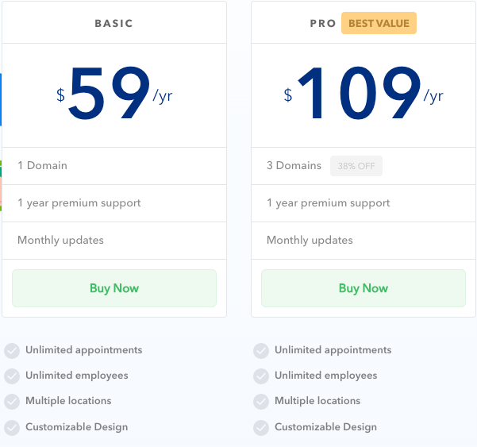The image size is (477, 447).
Task: Click the BASIC plan heading
Action: tap(114, 24)
